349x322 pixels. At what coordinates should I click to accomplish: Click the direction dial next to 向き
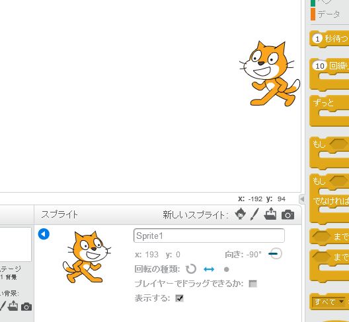[276, 253]
